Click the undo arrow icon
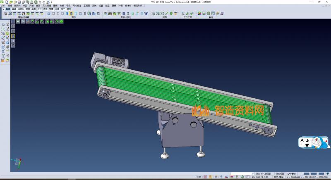 (40, 2)
